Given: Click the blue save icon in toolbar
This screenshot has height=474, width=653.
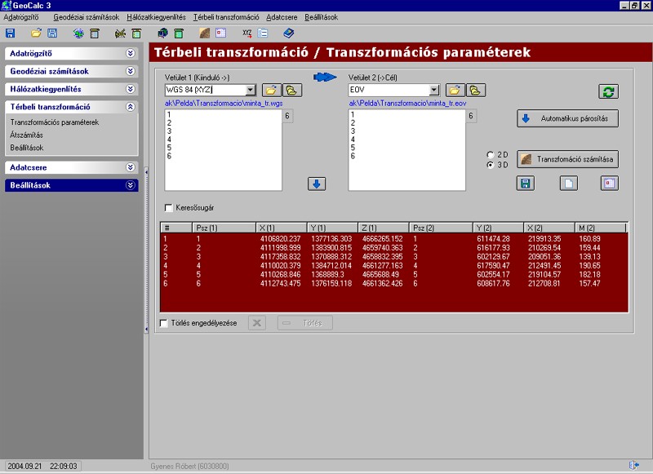Looking at the screenshot, I should (10, 33).
